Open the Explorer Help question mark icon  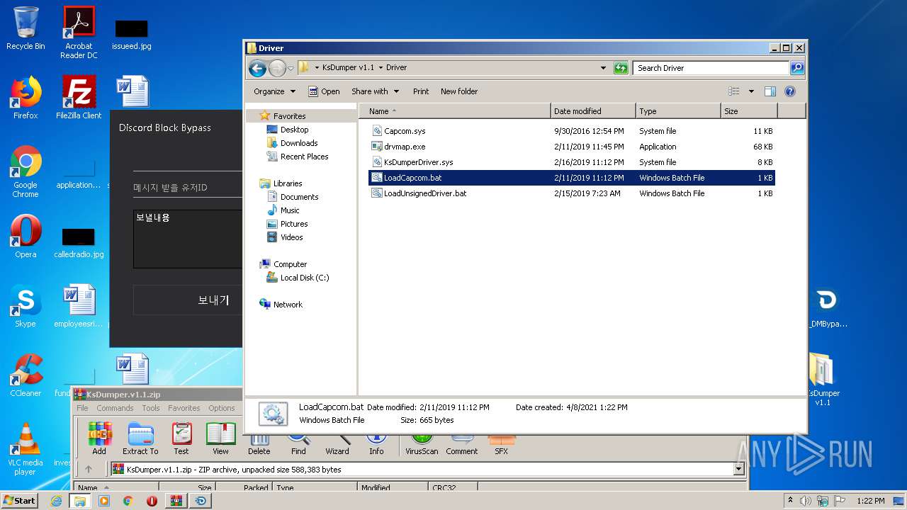click(x=790, y=91)
